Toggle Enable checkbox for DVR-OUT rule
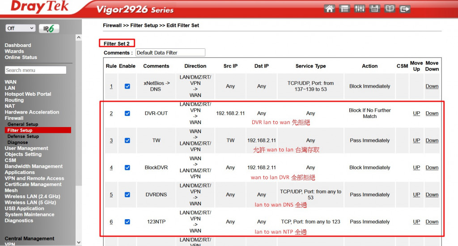 pos(127,113)
